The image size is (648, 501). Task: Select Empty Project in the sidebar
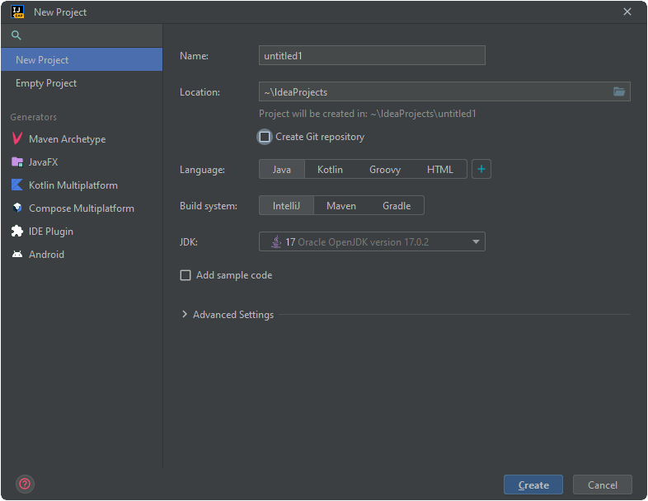(x=82, y=83)
